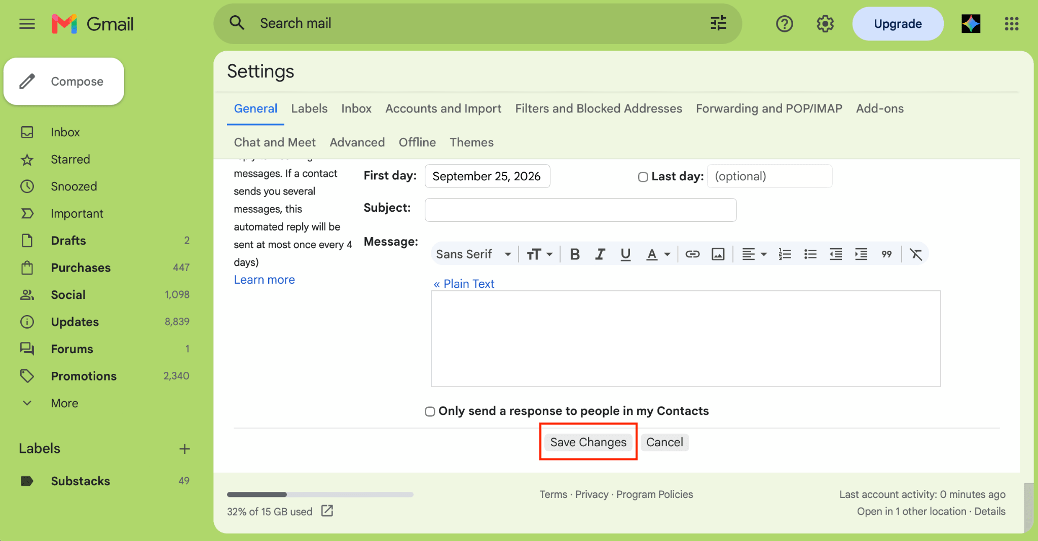Image resolution: width=1038 pixels, height=541 pixels.
Task: Apply a bulleted list
Action: (x=810, y=254)
